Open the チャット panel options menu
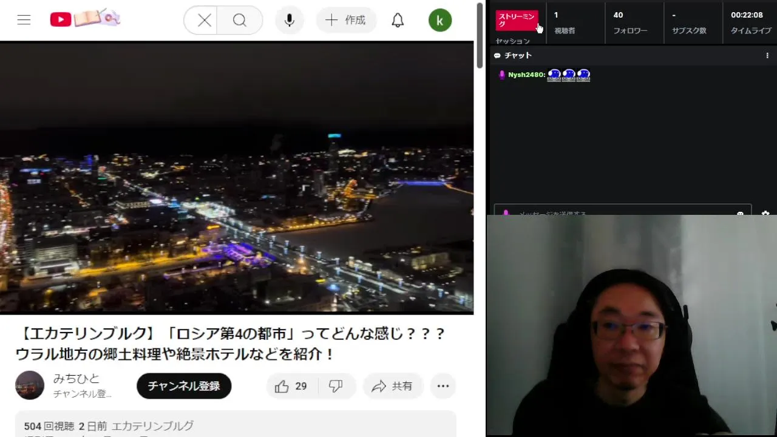The image size is (777, 437). click(767, 55)
